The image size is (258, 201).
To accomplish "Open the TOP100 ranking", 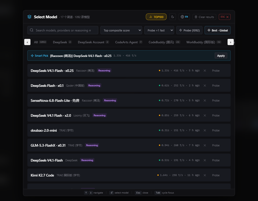I will [x=156, y=17].
